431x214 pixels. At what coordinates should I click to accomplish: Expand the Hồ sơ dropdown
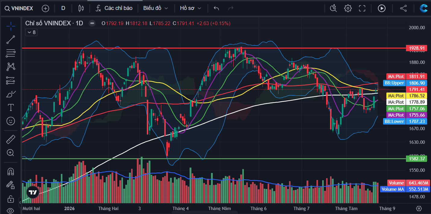(x=190, y=8)
